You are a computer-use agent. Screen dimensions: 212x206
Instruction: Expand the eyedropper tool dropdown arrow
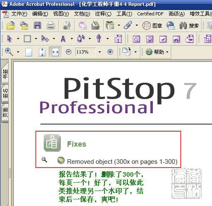coord(107,38)
